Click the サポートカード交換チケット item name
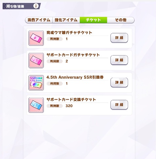Viewport: 156px width, 159px height. tap(71, 100)
